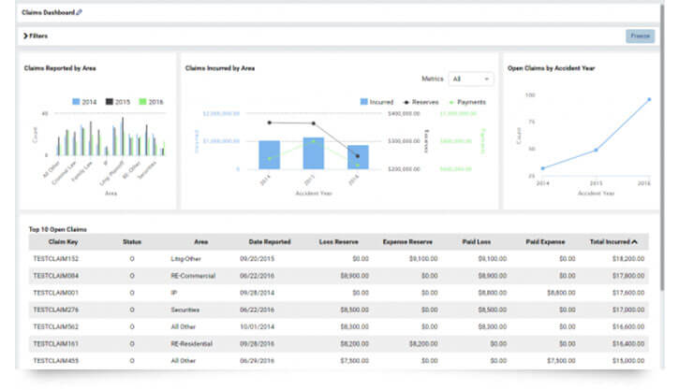This screenshot has height=390, width=679.
Task: Click the edit pencil icon beside Claims Dashboard
Action: pos(79,12)
